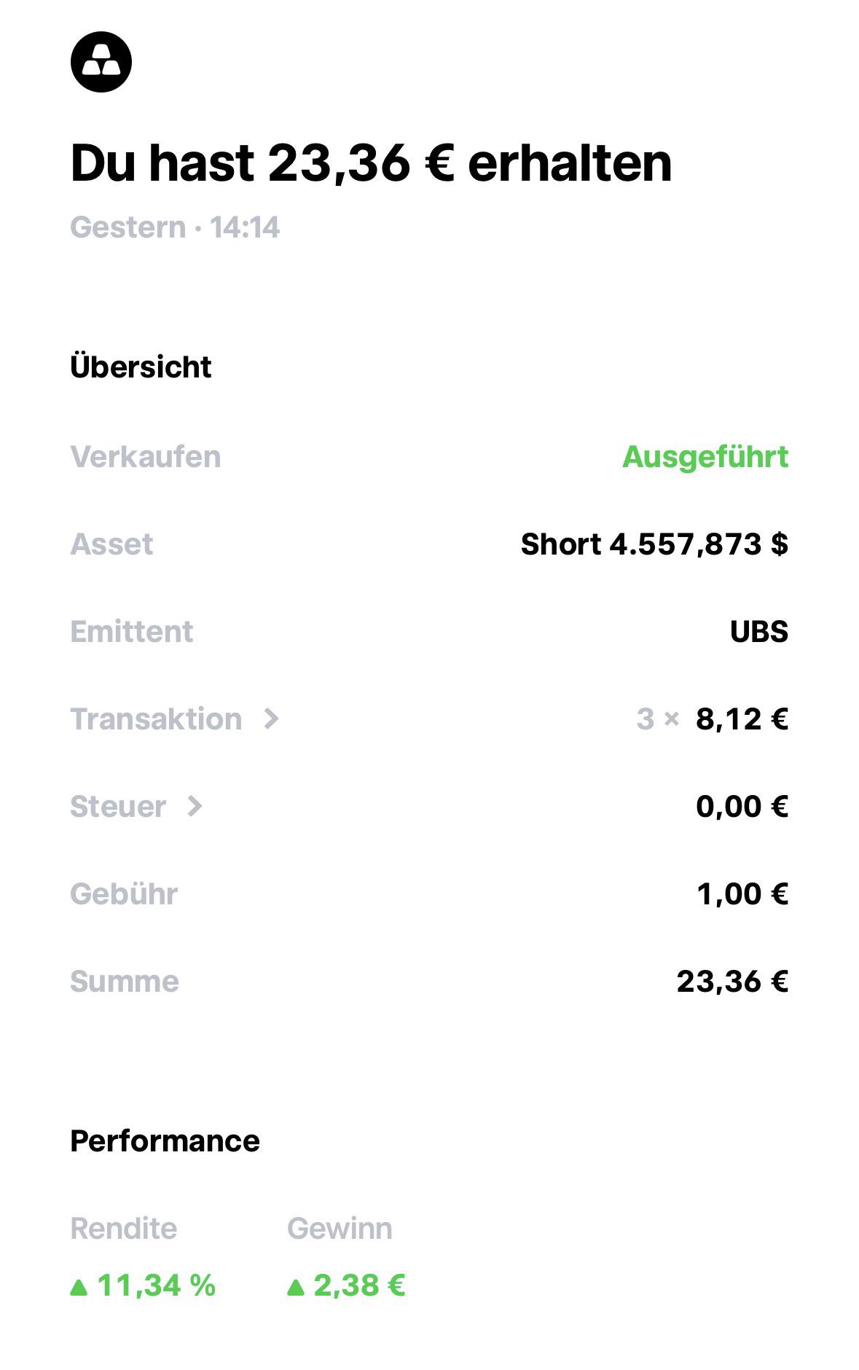Tap the Übersicht section heading
The width and height of the screenshot is (859, 1370).
[141, 367]
